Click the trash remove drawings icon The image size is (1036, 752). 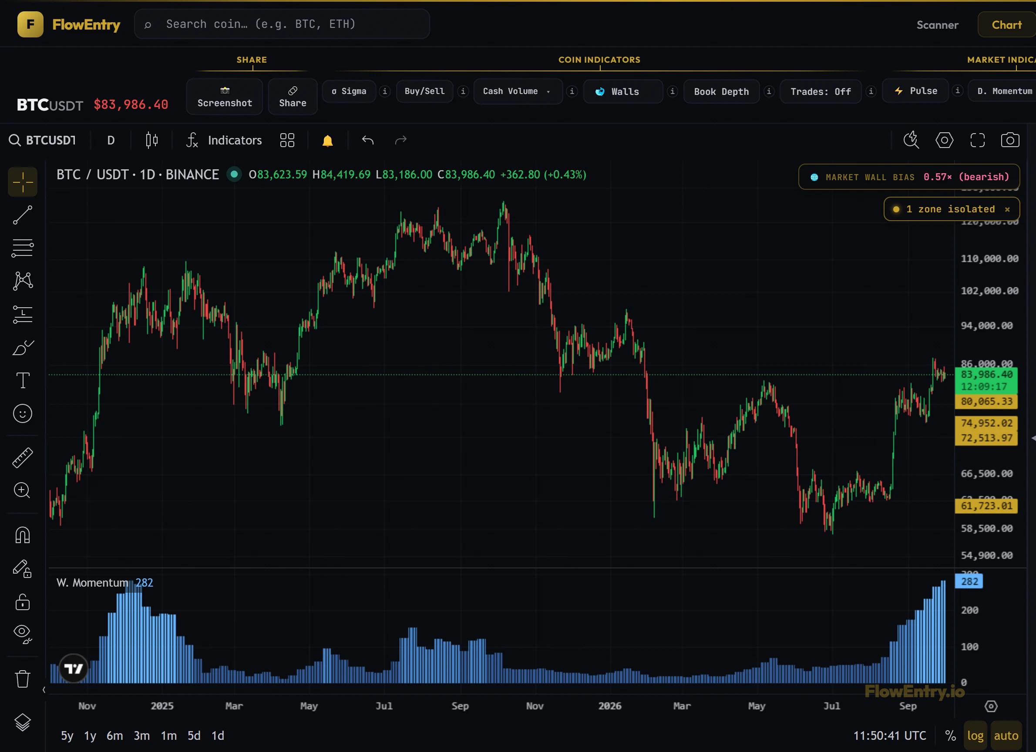pos(22,678)
